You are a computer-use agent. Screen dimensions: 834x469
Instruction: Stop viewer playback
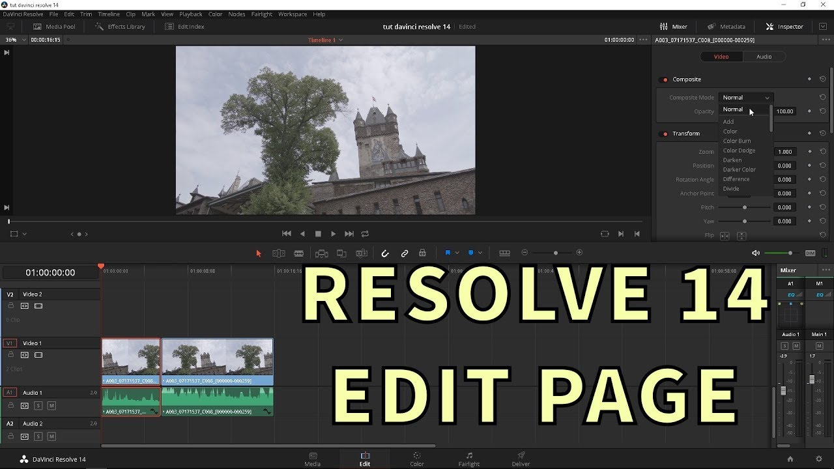pos(318,233)
